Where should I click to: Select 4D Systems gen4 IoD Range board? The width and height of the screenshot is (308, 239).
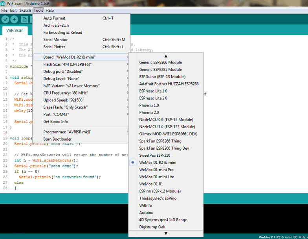coord(166,219)
